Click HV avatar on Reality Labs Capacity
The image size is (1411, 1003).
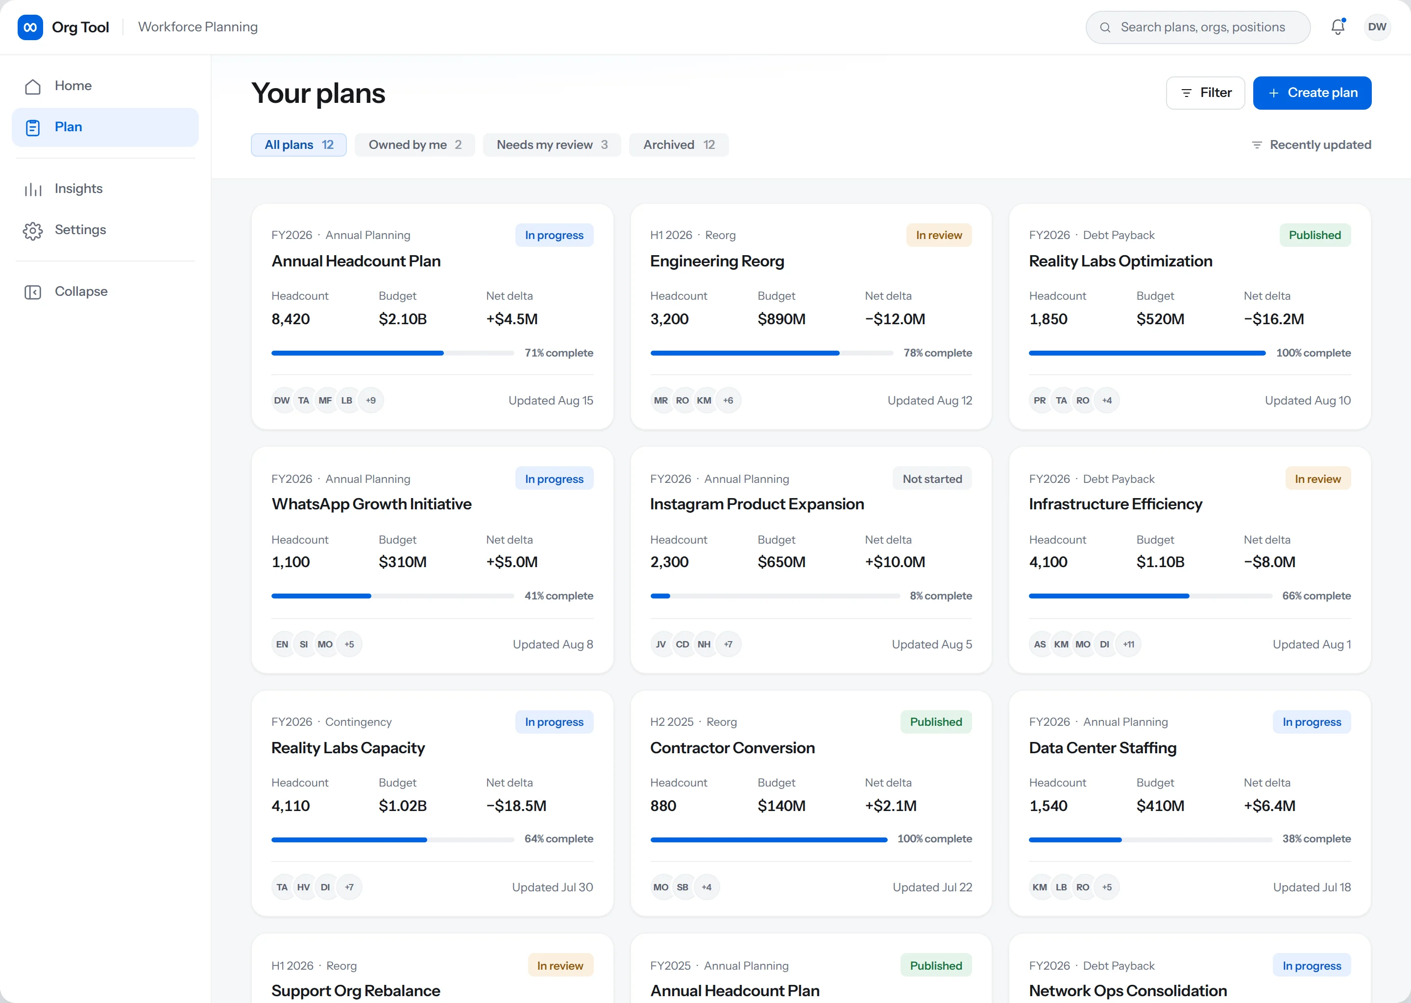tap(304, 887)
